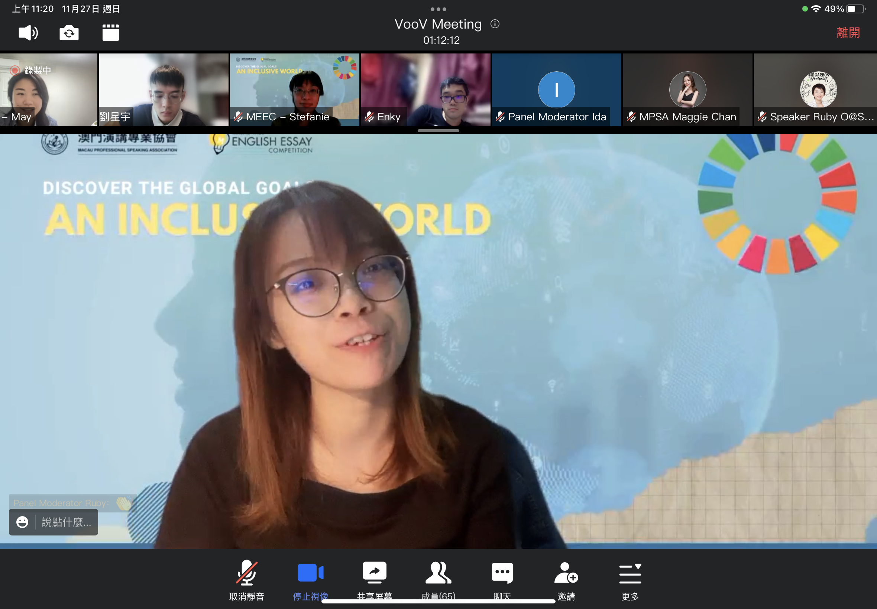The height and width of the screenshot is (609, 877).
Task: Leave the meeting with 離開
Action: tap(848, 33)
